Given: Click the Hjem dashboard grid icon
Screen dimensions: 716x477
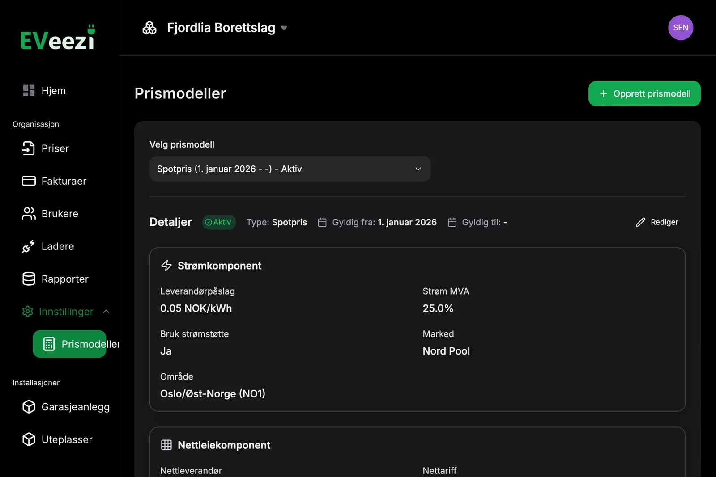Looking at the screenshot, I should (29, 91).
